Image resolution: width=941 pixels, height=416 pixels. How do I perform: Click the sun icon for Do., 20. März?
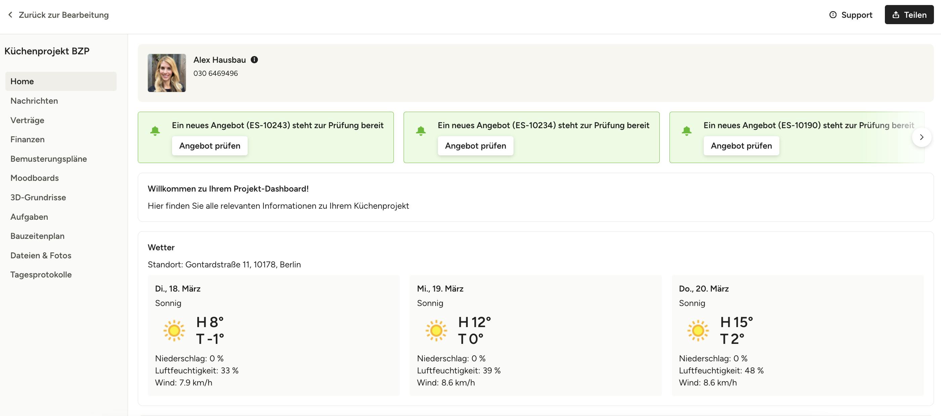(698, 330)
